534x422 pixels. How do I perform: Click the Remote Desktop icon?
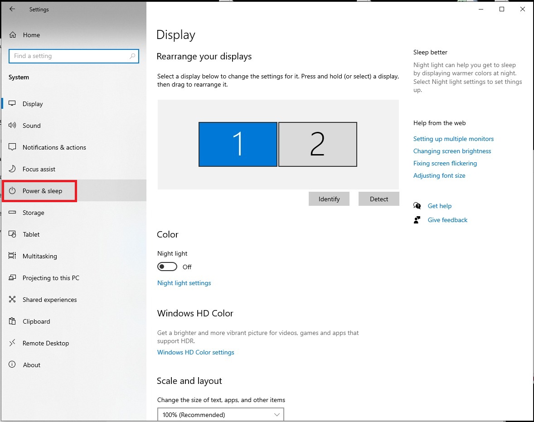click(x=12, y=343)
